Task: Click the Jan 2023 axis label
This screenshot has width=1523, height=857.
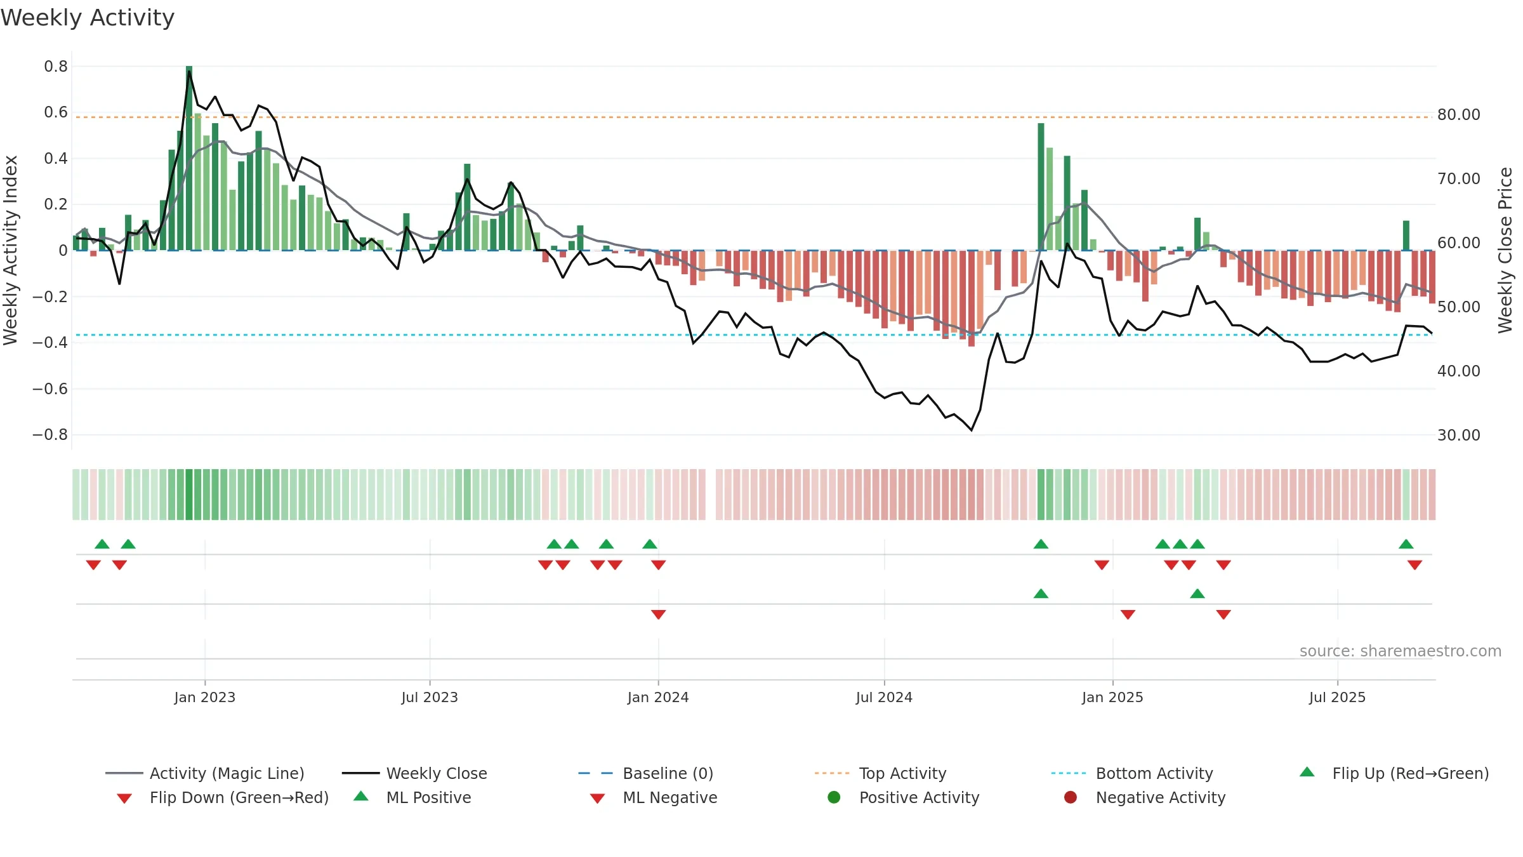Action: point(205,697)
